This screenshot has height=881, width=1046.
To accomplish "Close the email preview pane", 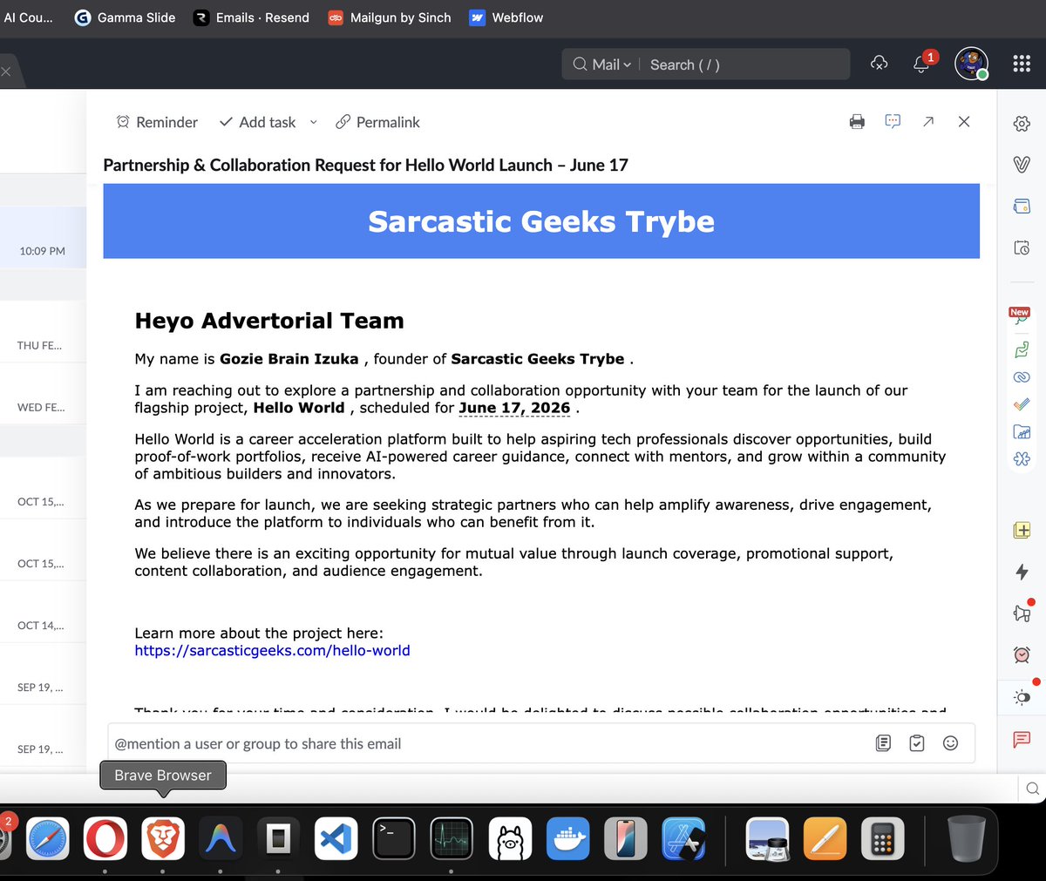I will [964, 122].
